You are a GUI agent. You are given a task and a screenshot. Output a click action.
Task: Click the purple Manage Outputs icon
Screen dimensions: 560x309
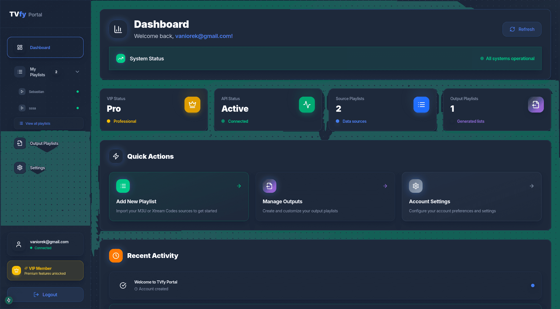tap(270, 186)
